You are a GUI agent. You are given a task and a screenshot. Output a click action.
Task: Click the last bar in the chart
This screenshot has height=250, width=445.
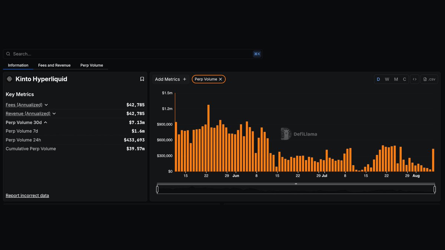433,160
